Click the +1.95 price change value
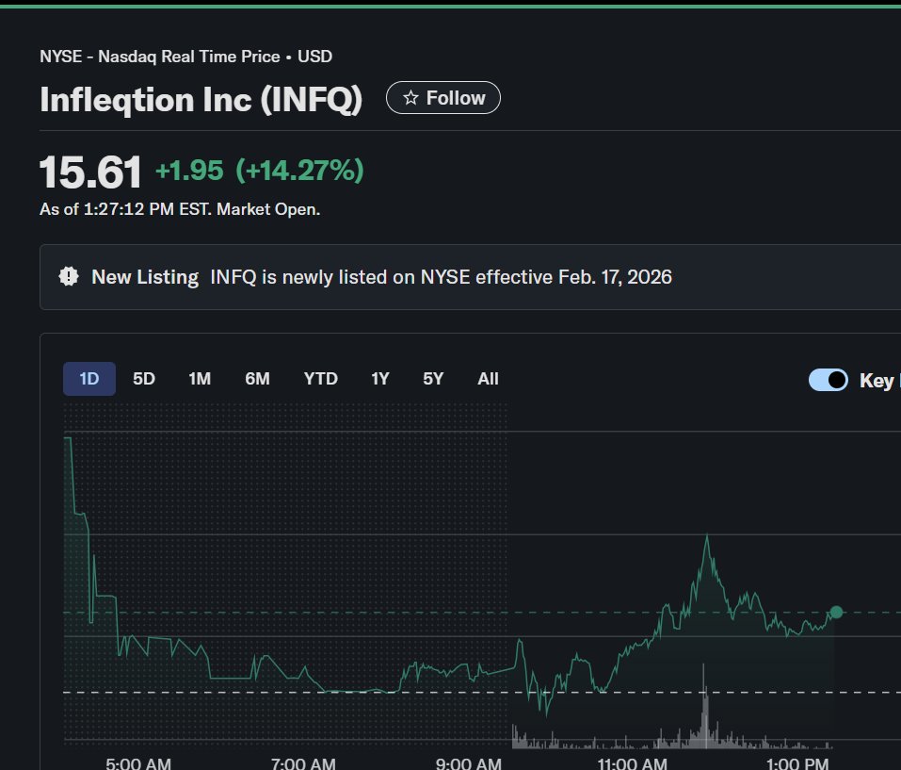The image size is (901, 770). [x=189, y=171]
